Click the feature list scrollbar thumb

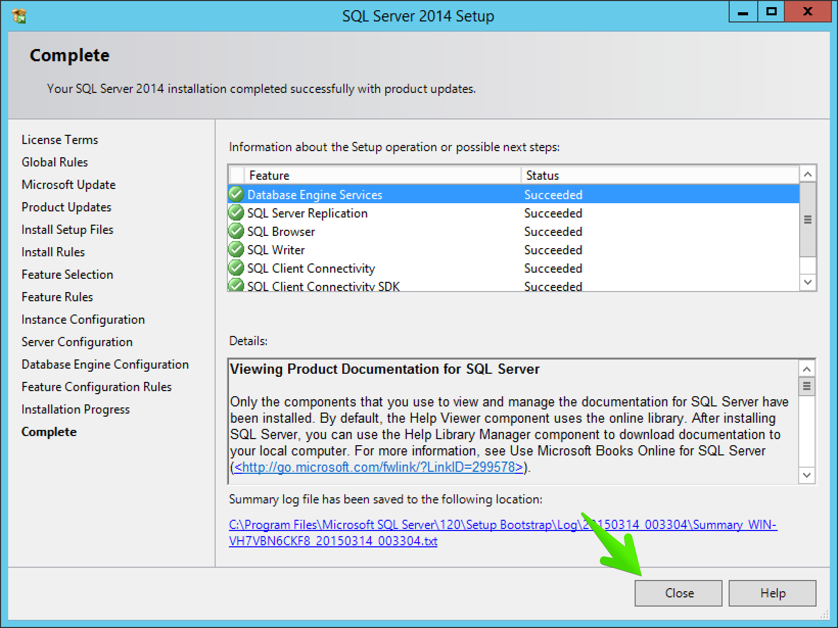(808, 220)
